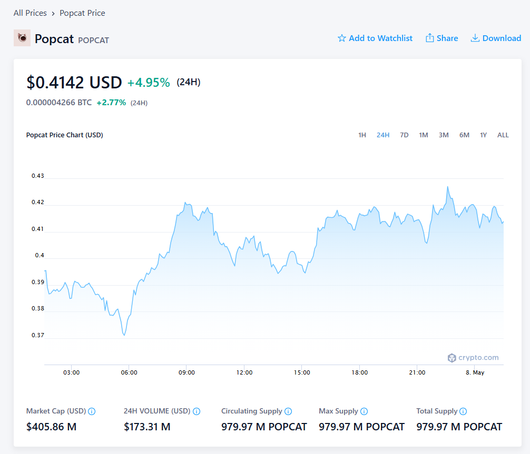
Task: Click the $0.4142 USD price
Action: pyautogui.click(x=74, y=83)
